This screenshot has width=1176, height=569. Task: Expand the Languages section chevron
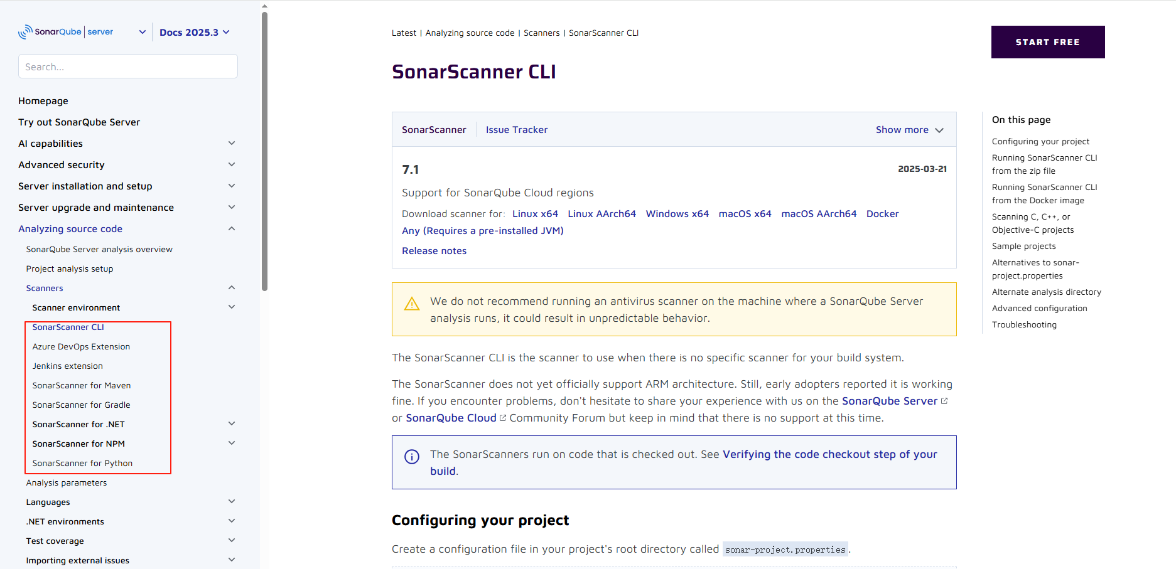coord(232,501)
